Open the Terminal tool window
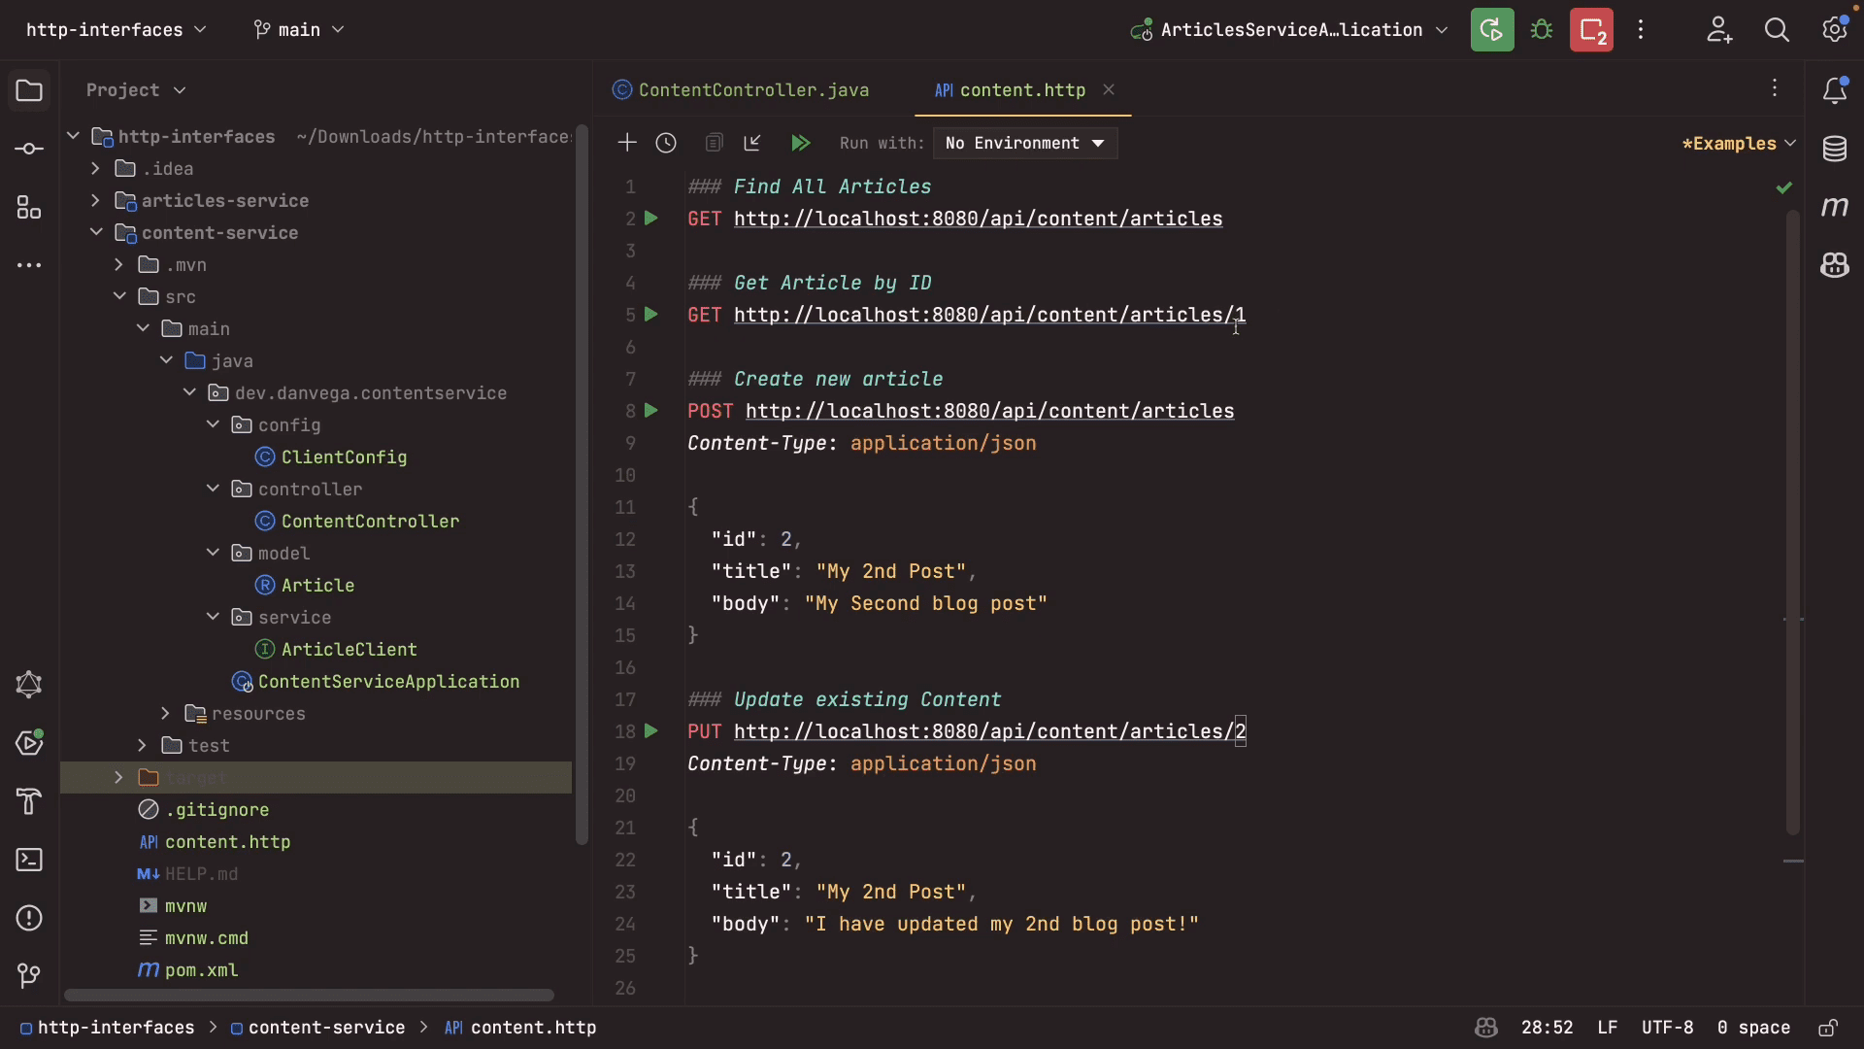This screenshot has width=1864, height=1049. (x=29, y=861)
